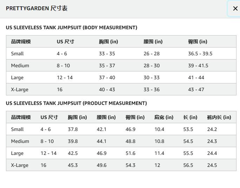
Task: Click the PRETTYGARDEN 尺寸表 title
Action: [x=36, y=8]
